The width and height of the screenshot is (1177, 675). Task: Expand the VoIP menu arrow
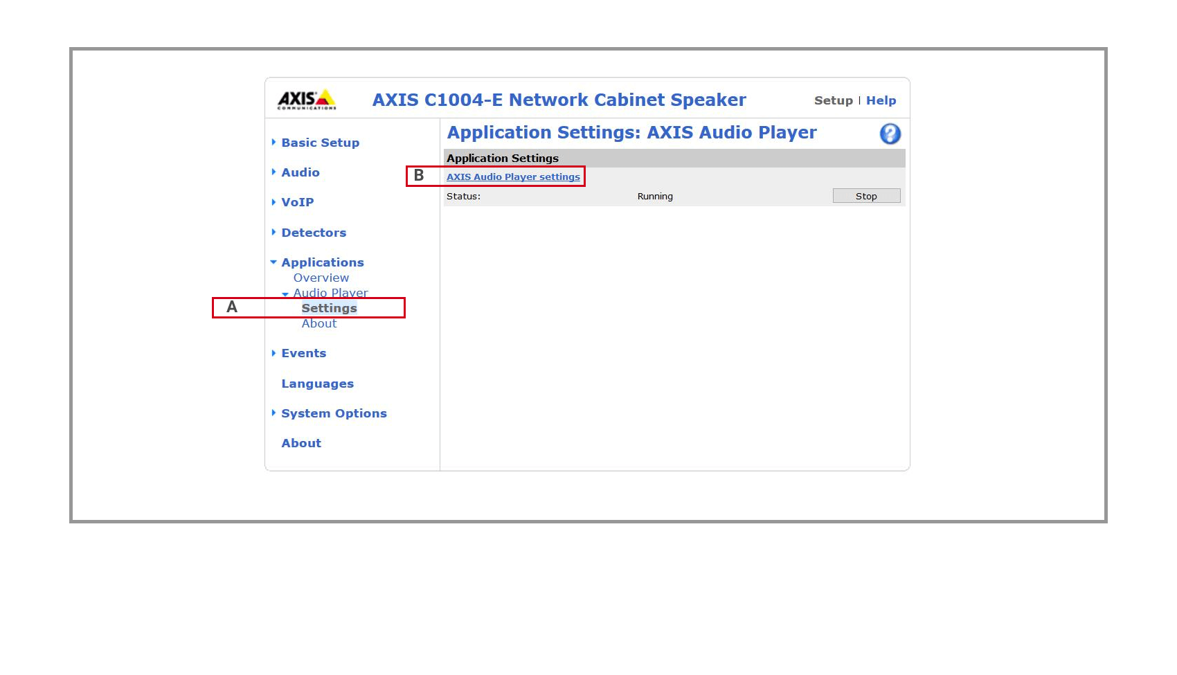[x=273, y=202]
